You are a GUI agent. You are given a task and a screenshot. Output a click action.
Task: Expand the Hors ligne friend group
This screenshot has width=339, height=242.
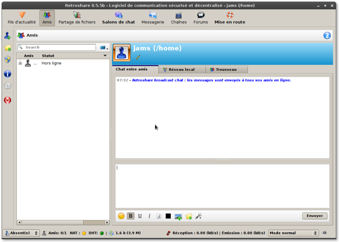tap(20, 64)
